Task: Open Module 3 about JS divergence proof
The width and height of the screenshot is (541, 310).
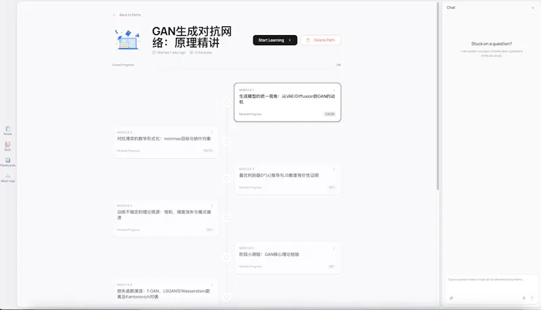Action: 287,179
